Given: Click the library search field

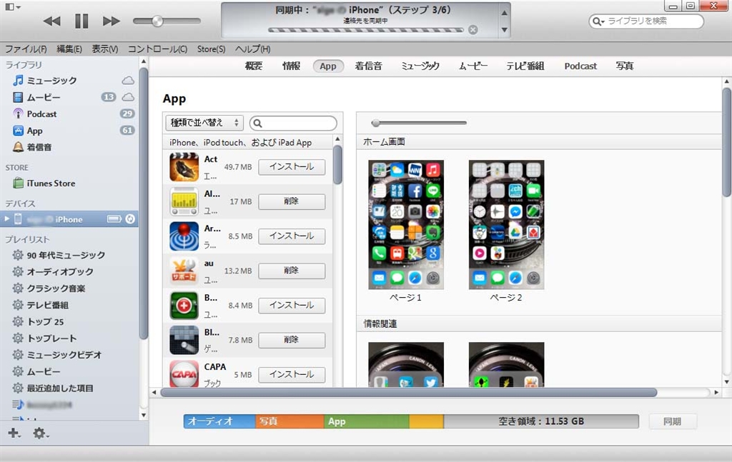Looking at the screenshot, I should [x=646, y=21].
